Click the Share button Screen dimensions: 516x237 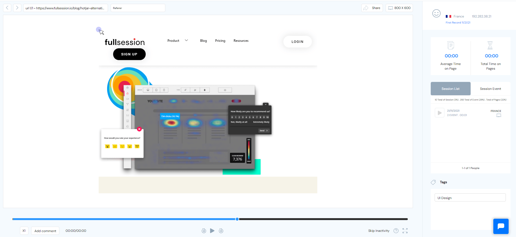[x=372, y=8]
